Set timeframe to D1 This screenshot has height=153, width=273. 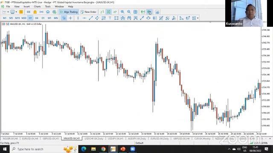coord(43,18)
